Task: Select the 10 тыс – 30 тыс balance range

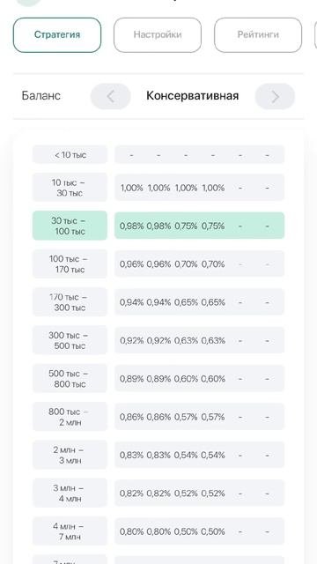Action: pyautogui.click(x=70, y=188)
